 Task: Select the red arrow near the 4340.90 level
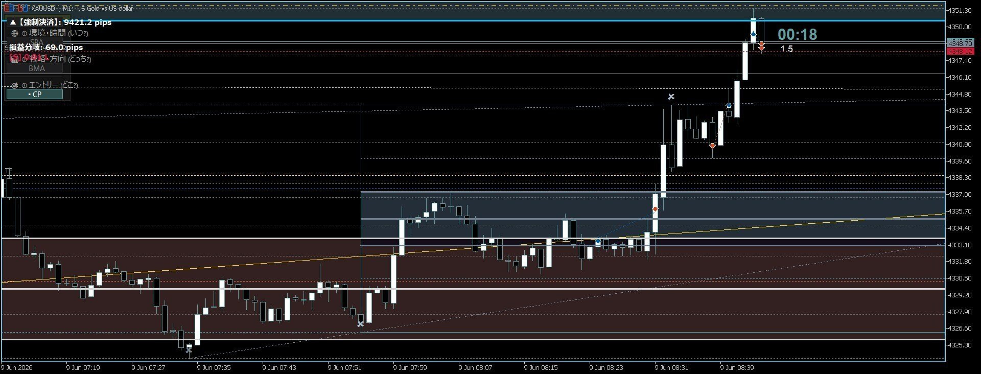(712, 146)
